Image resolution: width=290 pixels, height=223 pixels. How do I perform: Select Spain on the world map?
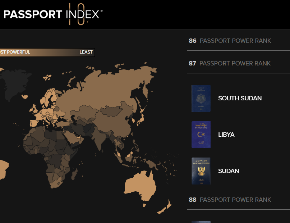click(x=34, y=123)
